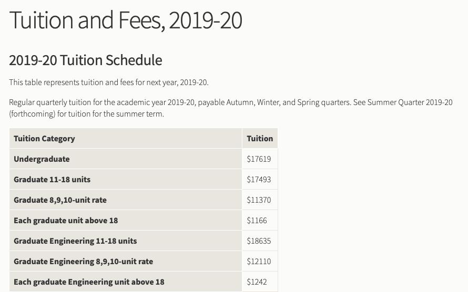This screenshot has width=468, height=292.
Task: Click the $1166 tuition cell
Action: 257,221
